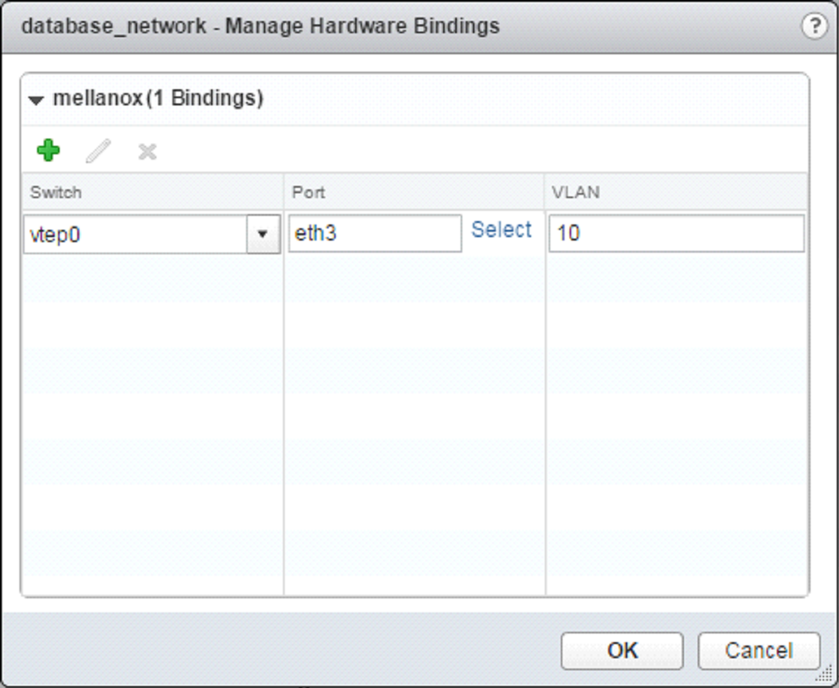The width and height of the screenshot is (839, 688).
Task: Click the Switch column header
Action: coord(54,192)
